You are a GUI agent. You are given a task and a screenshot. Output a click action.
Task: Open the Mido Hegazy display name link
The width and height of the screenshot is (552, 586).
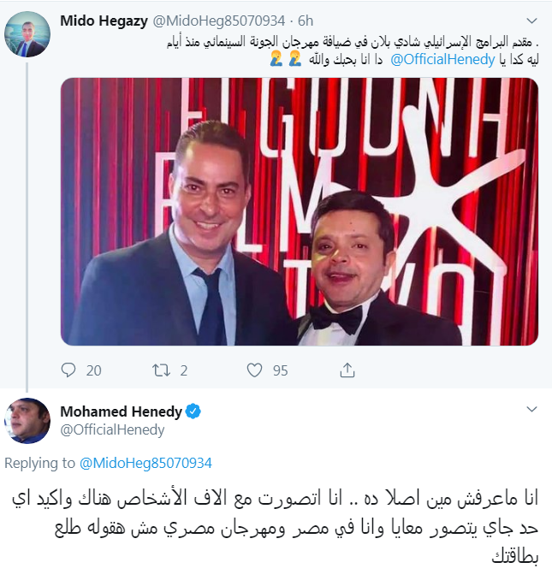(x=104, y=21)
